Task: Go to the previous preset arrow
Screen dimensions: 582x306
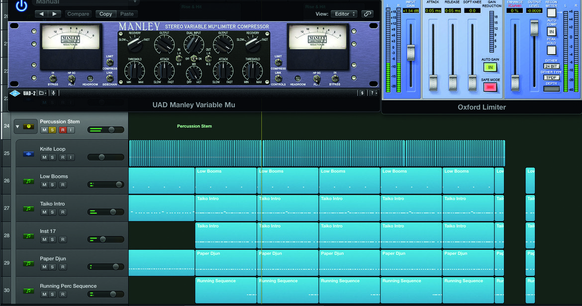Action: pyautogui.click(x=41, y=14)
